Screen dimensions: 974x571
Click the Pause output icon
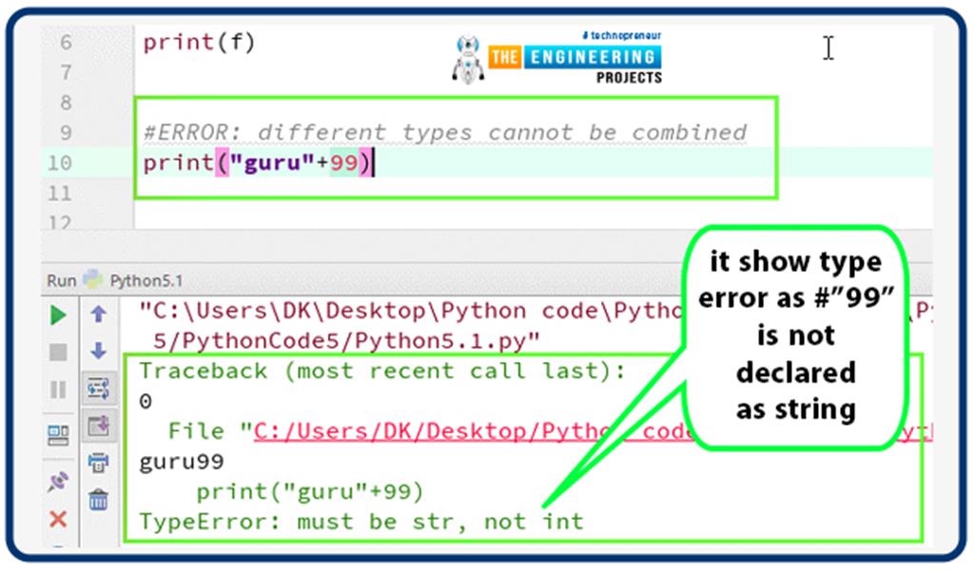click(x=58, y=390)
